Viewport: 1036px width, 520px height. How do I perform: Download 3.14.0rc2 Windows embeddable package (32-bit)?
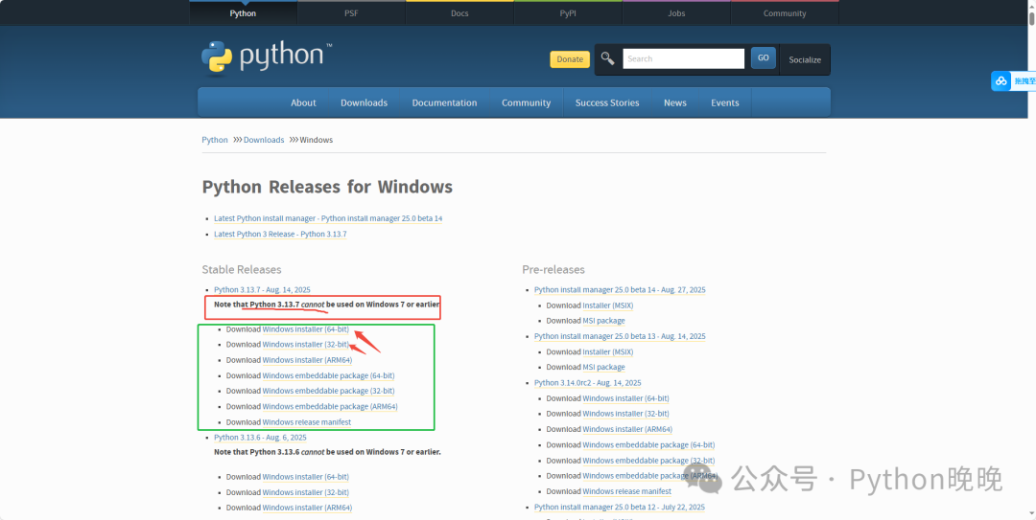click(x=648, y=461)
